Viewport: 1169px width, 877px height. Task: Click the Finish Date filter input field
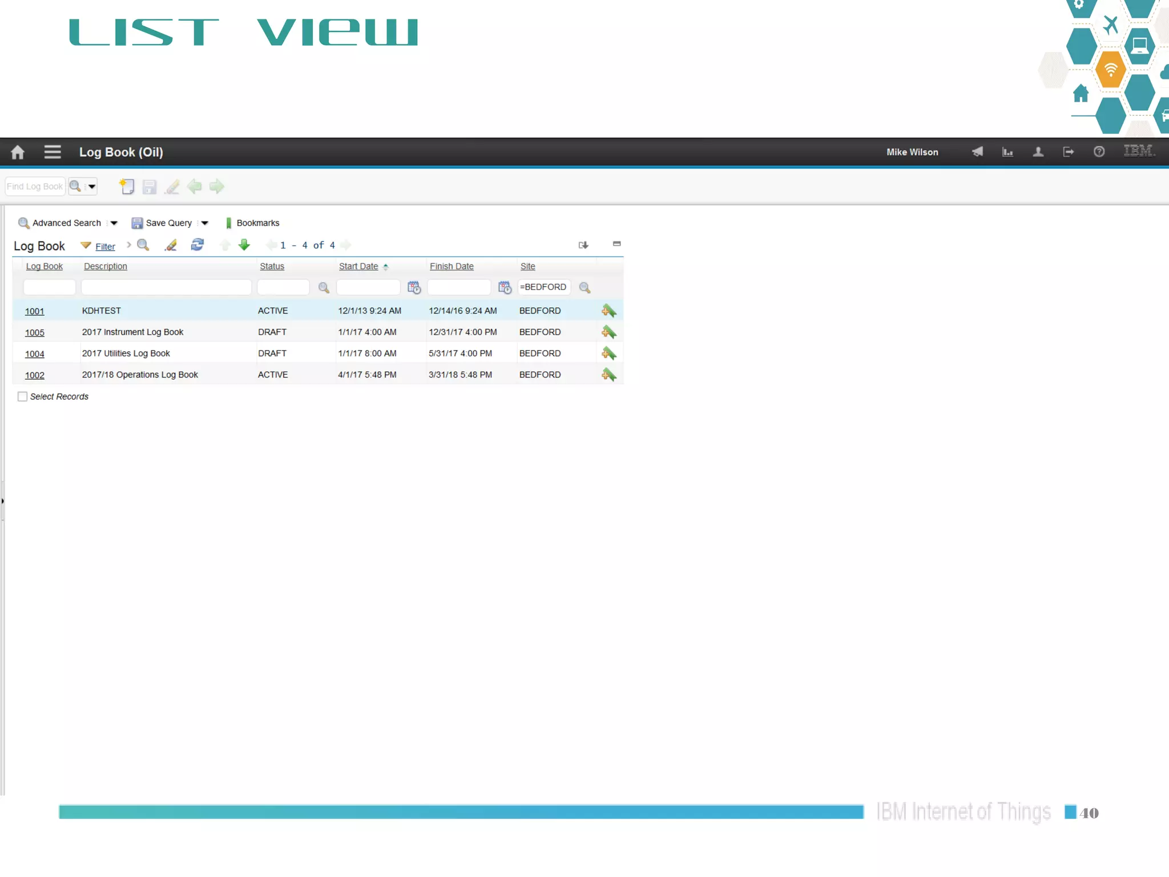click(x=459, y=287)
